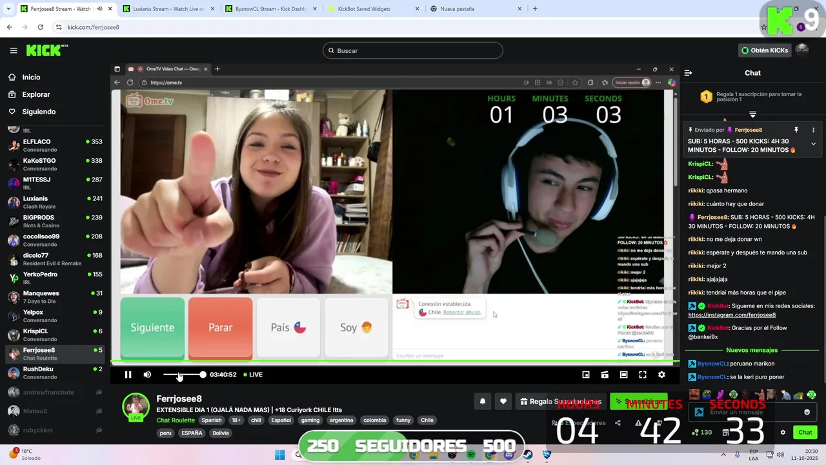The image size is (826, 465).
Task: Open emoji picker in chat input
Action: point(807,412)
